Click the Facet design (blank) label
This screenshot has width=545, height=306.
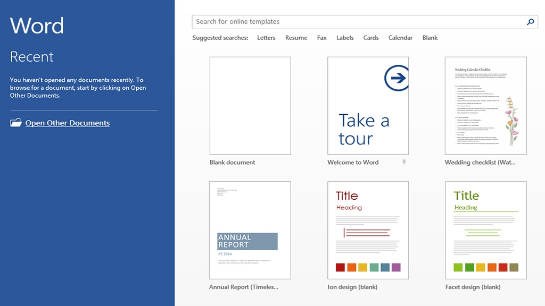point(473,287)
